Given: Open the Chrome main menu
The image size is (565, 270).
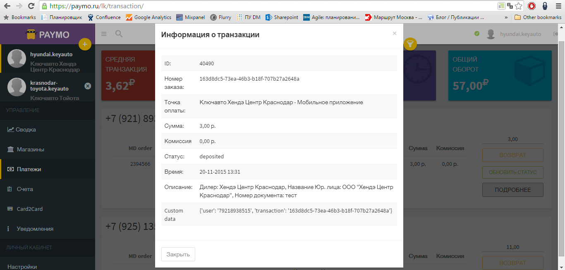Looking at the screenshot, I should 558,6.
